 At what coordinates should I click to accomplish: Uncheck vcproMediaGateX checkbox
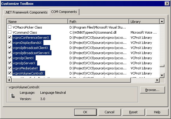pyautogui.click(x=10, y=68)
